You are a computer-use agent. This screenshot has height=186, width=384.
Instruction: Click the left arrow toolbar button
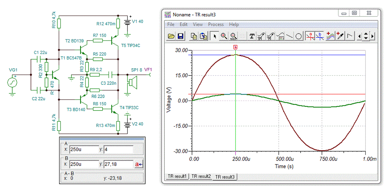359,36
